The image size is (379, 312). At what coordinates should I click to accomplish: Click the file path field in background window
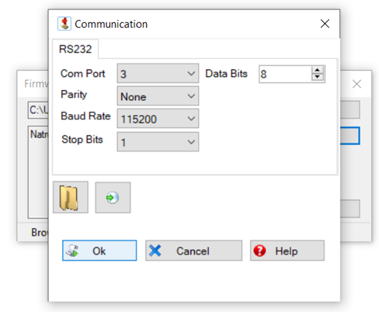click(x=38, y=110)
